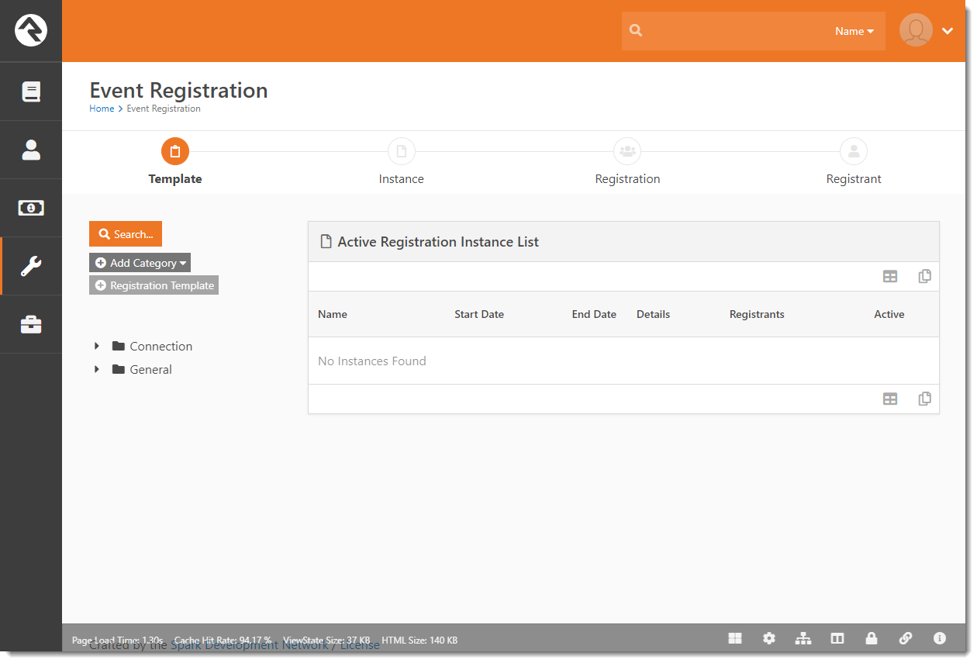977x663 pixels.
Task: Click the user avatar picture
Action: tap(916, 30)
